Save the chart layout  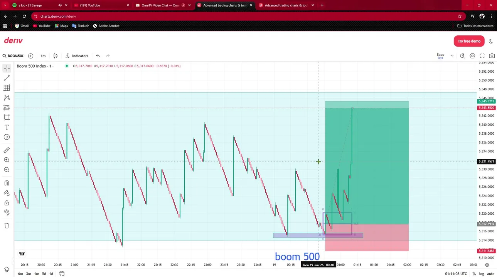pos(440,56)
